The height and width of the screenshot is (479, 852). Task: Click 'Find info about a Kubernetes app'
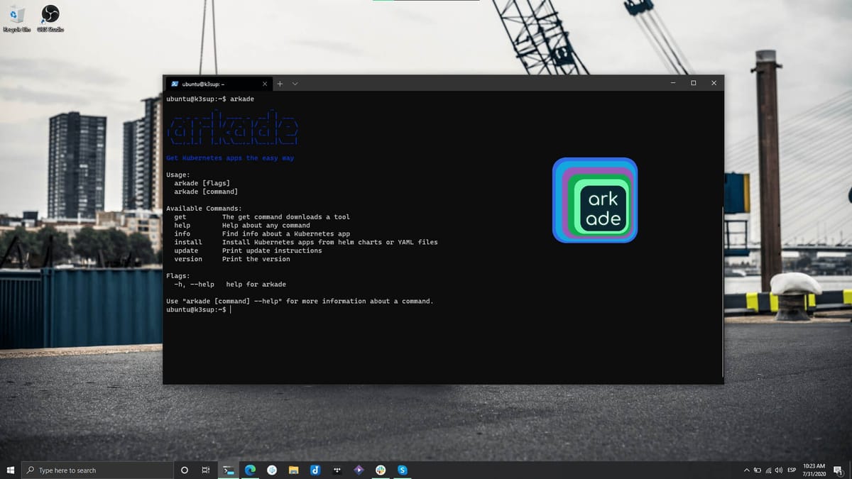pos(286,234)
